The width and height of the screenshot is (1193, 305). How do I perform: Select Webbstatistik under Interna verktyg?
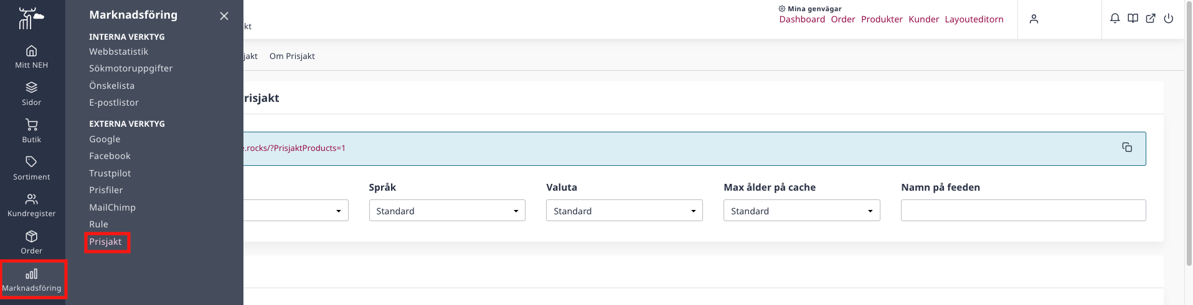(x=118, y=52)
